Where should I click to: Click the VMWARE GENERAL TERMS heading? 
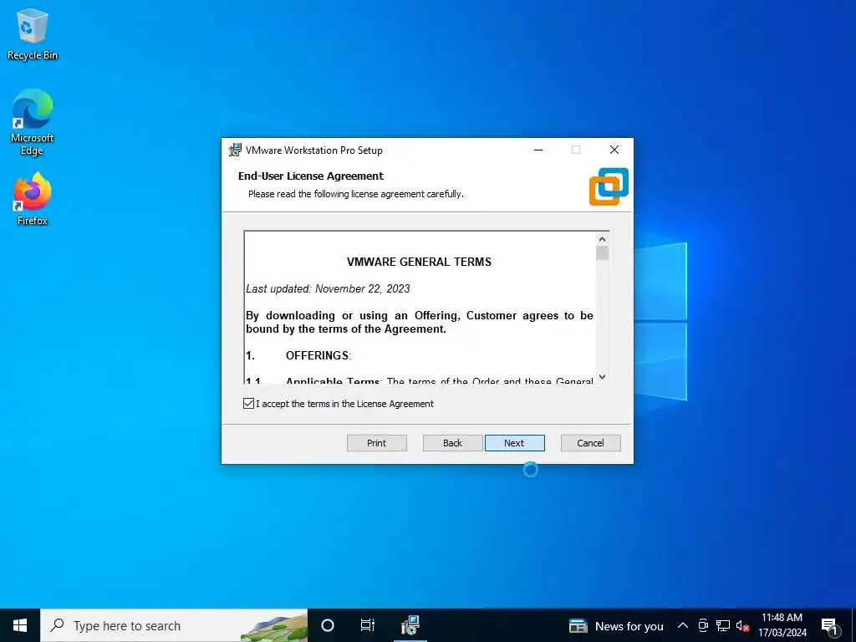point(420,262)
